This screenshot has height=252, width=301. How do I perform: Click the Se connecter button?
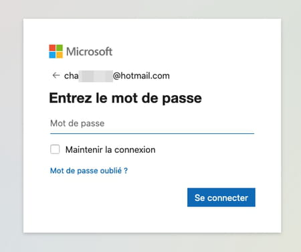(221, 197)
